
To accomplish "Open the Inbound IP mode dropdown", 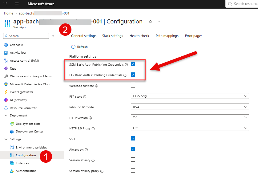I will point(190,107).
